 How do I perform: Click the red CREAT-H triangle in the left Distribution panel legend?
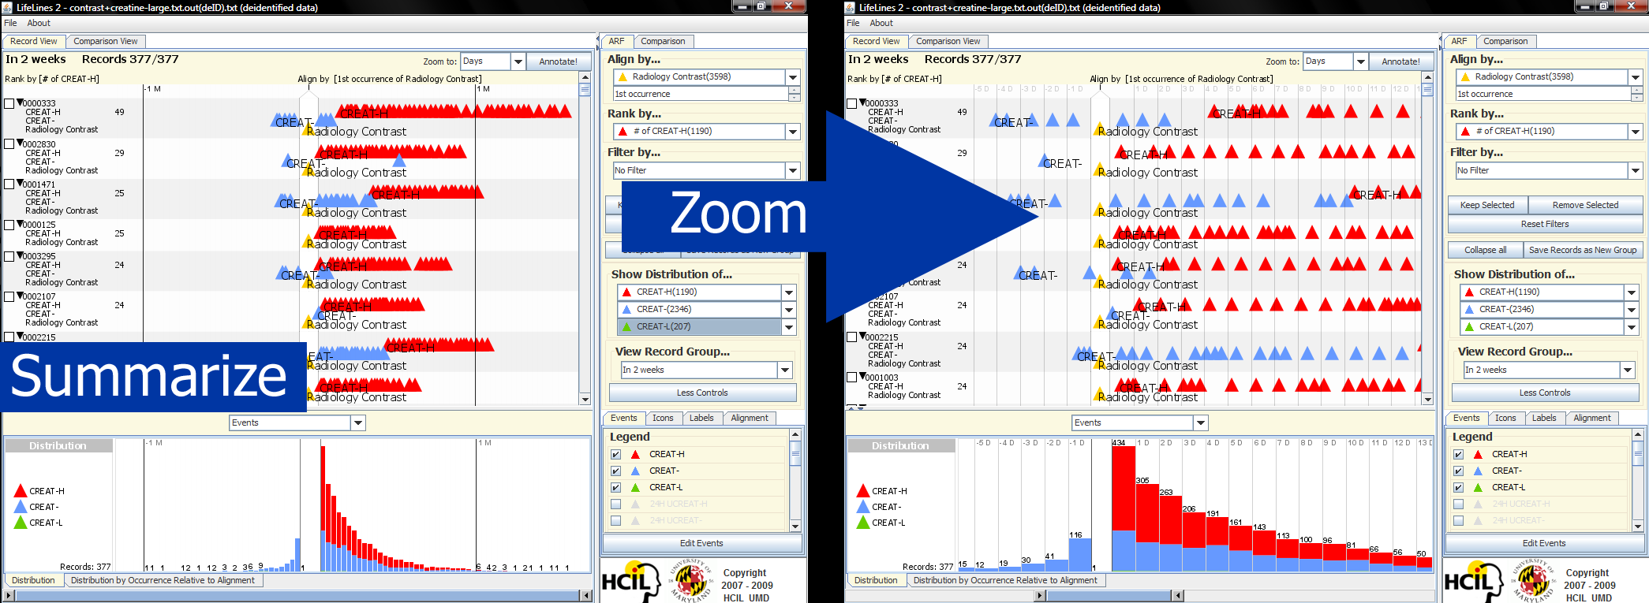pyautogui.click(x=21, y=491)
